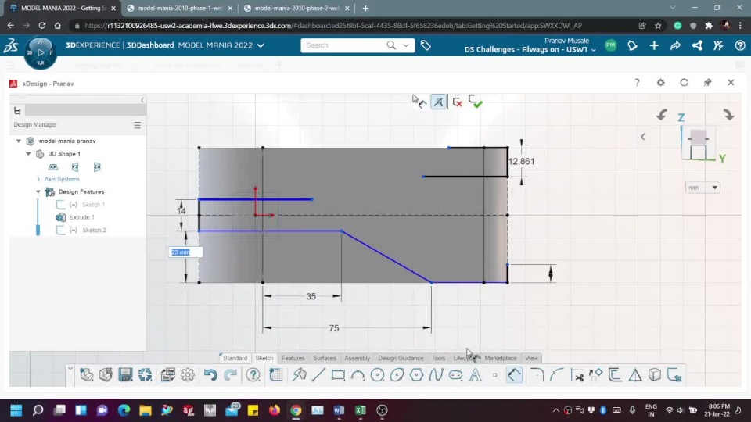
Task: Select the YZ plane icon
Action: point(75,167)
